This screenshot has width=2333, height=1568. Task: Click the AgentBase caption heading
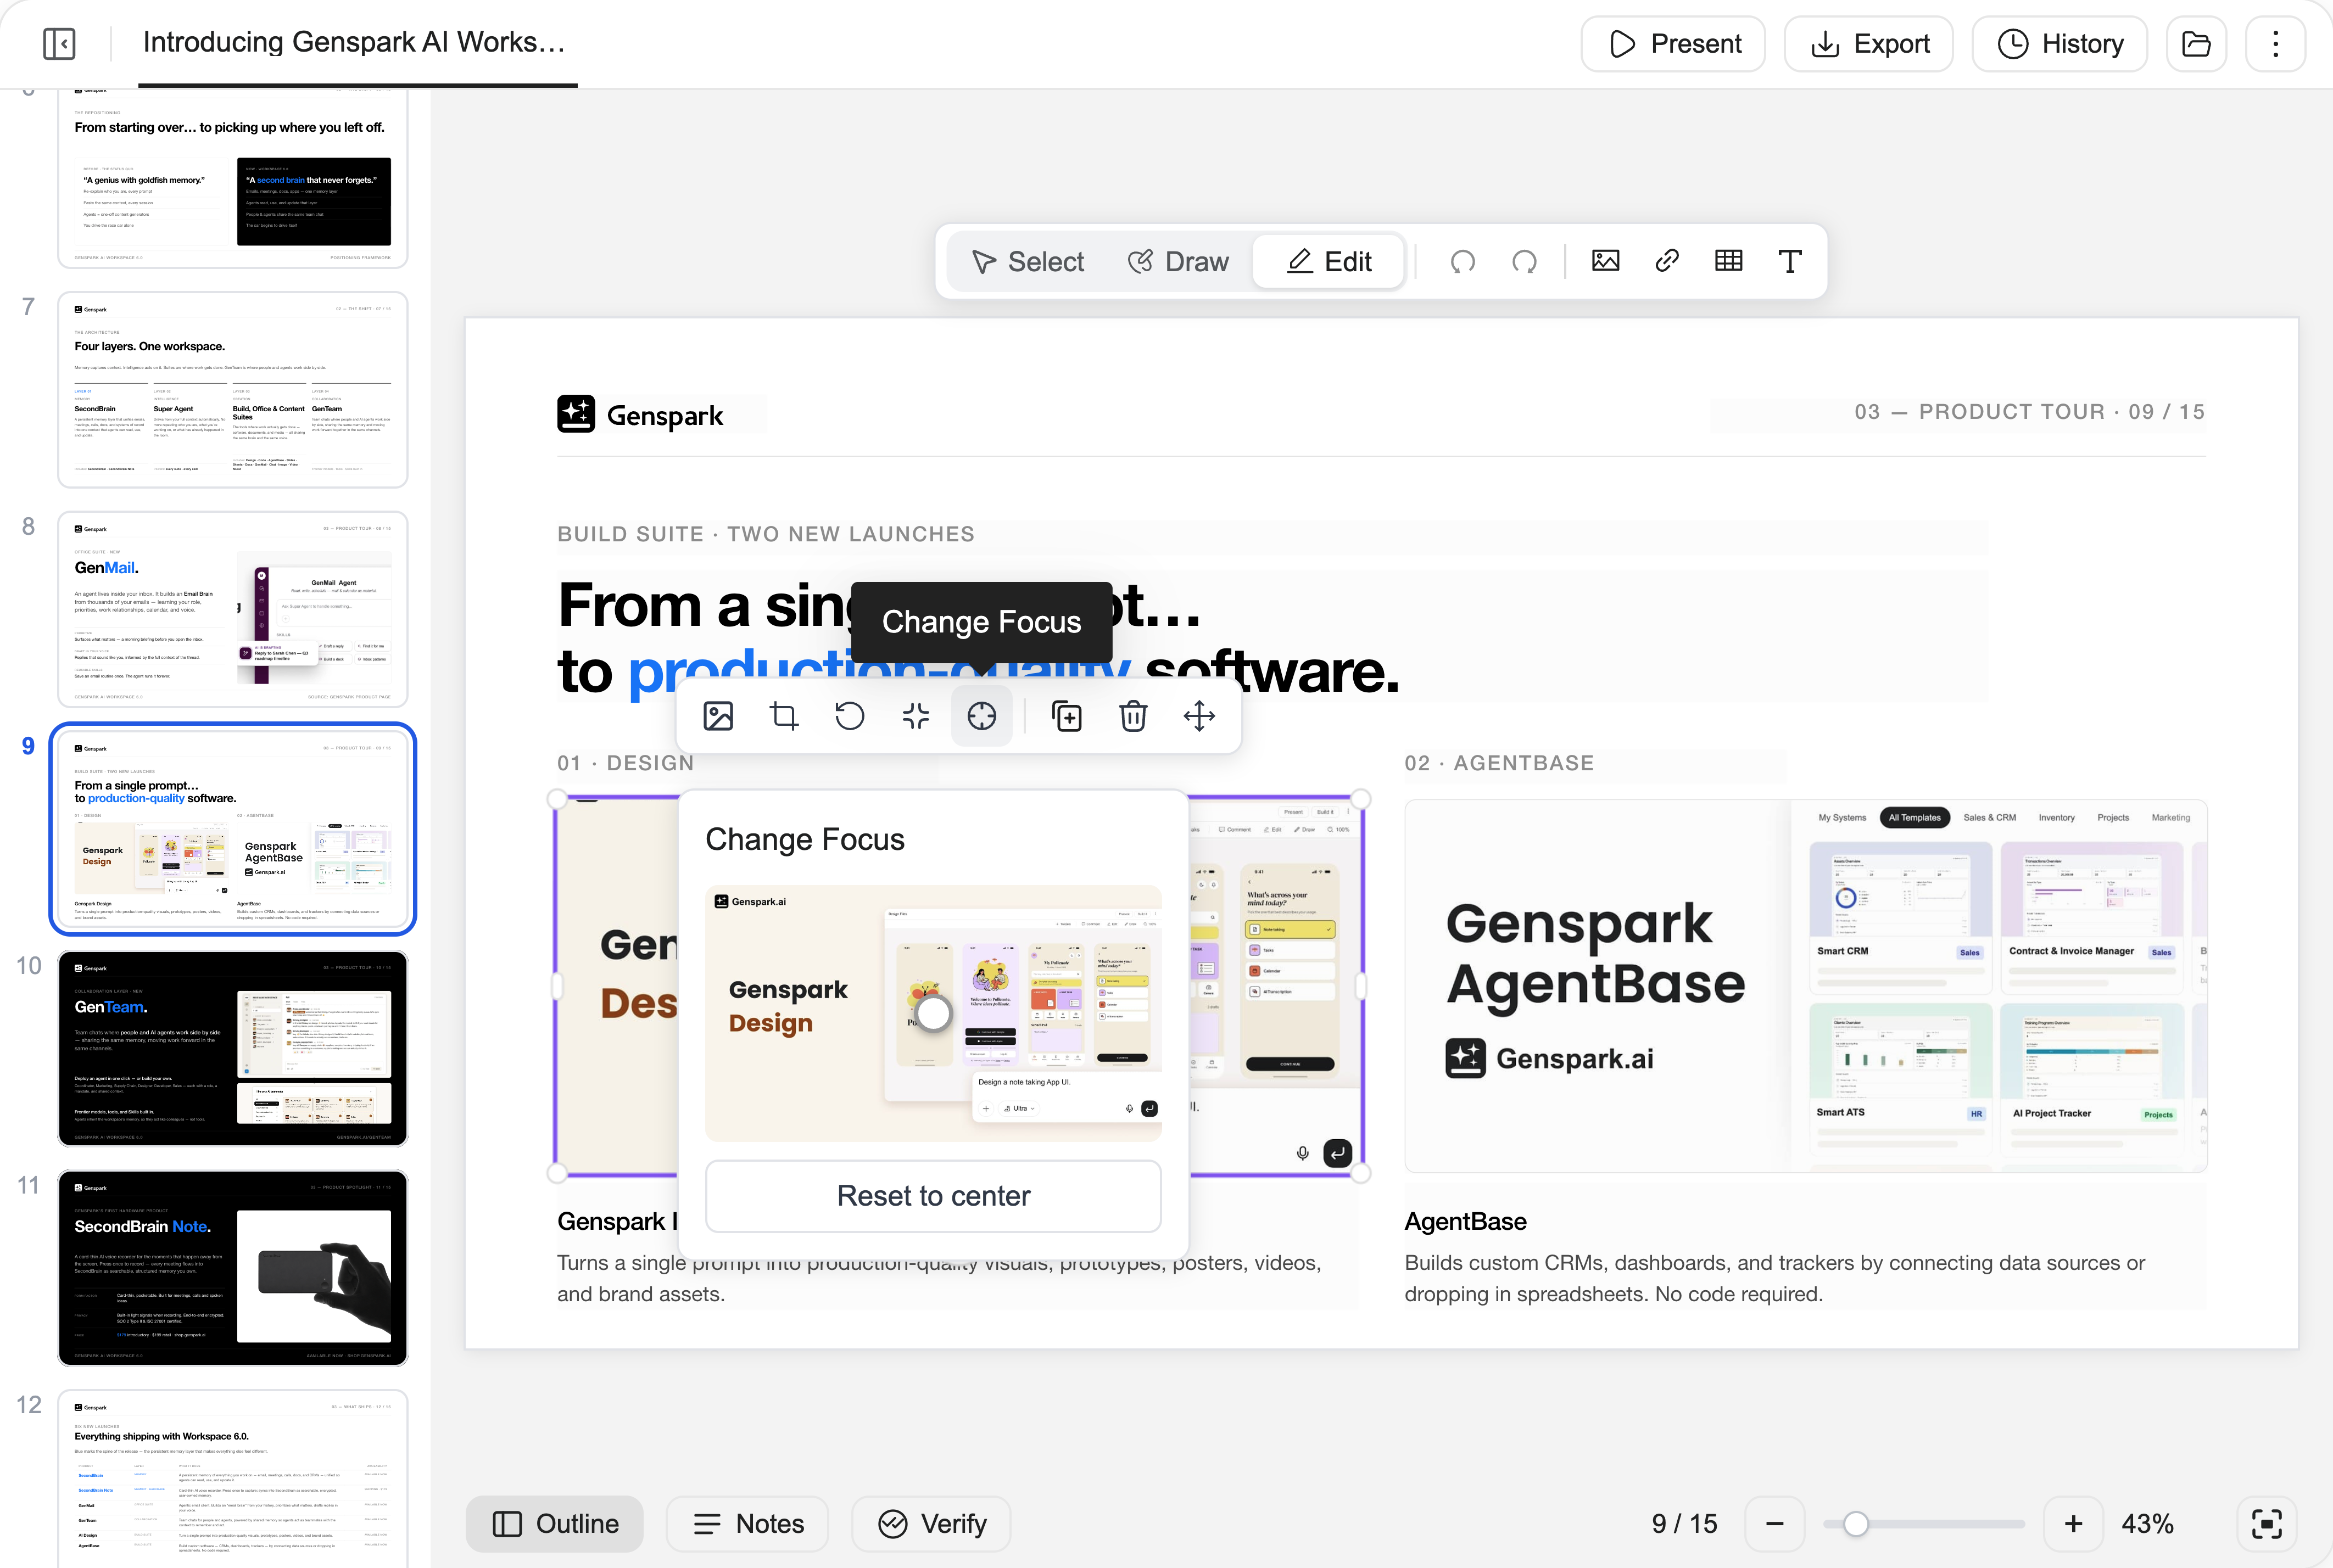point(1465,1221)
